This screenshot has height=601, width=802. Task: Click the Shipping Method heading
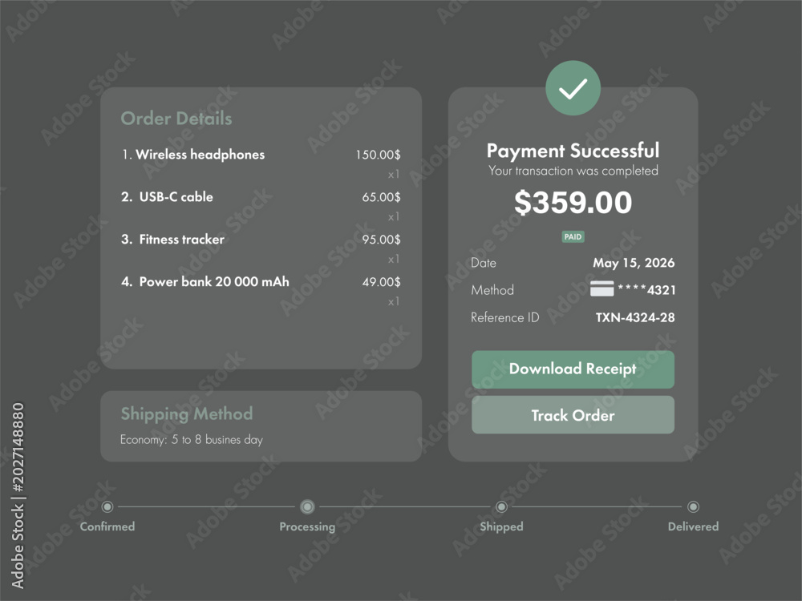[x=187, y=414]
